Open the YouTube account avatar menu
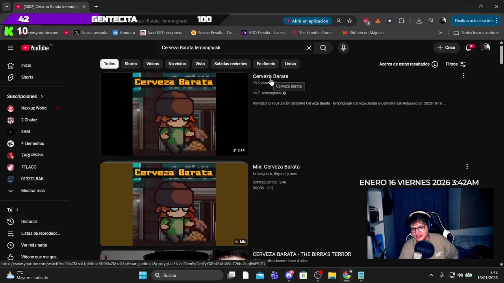The height and width of the screenshot is (283, 504). pos(485,48)
